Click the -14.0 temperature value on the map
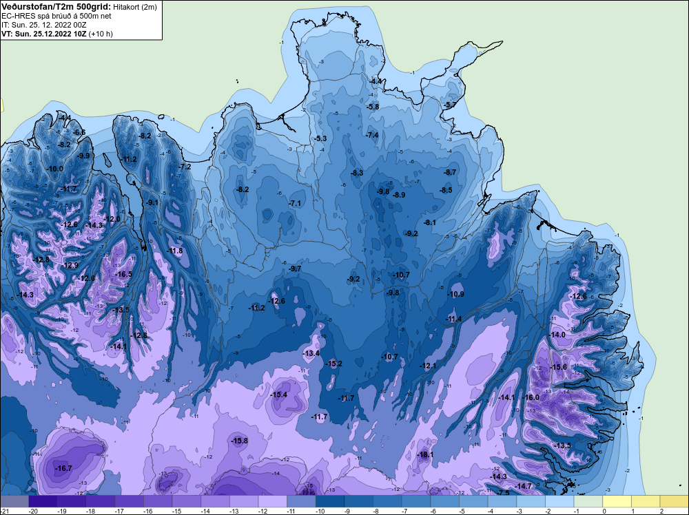This screenshot has height=515, width=689. click(557, 335)
